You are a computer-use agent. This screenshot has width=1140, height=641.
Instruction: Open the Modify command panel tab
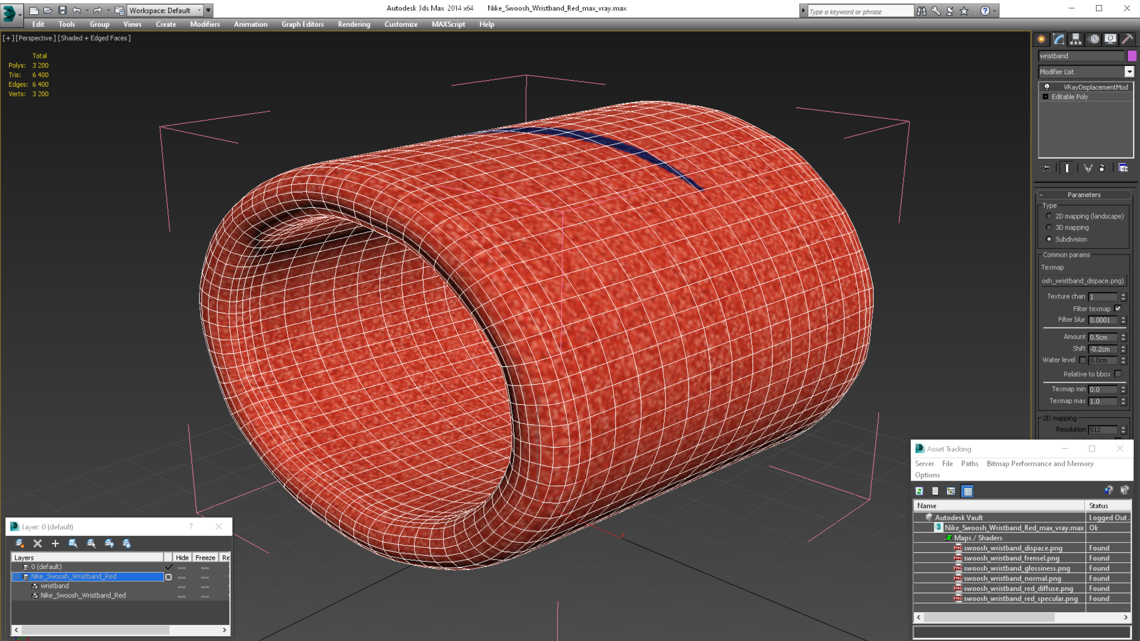point(1058,39)
